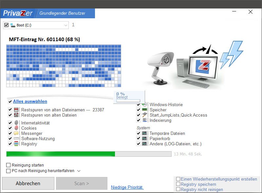Click the Andere LOG-Dateien monitor icon
Screen dimensions: 262x193
pyautogui.click(x=144, y=143)
